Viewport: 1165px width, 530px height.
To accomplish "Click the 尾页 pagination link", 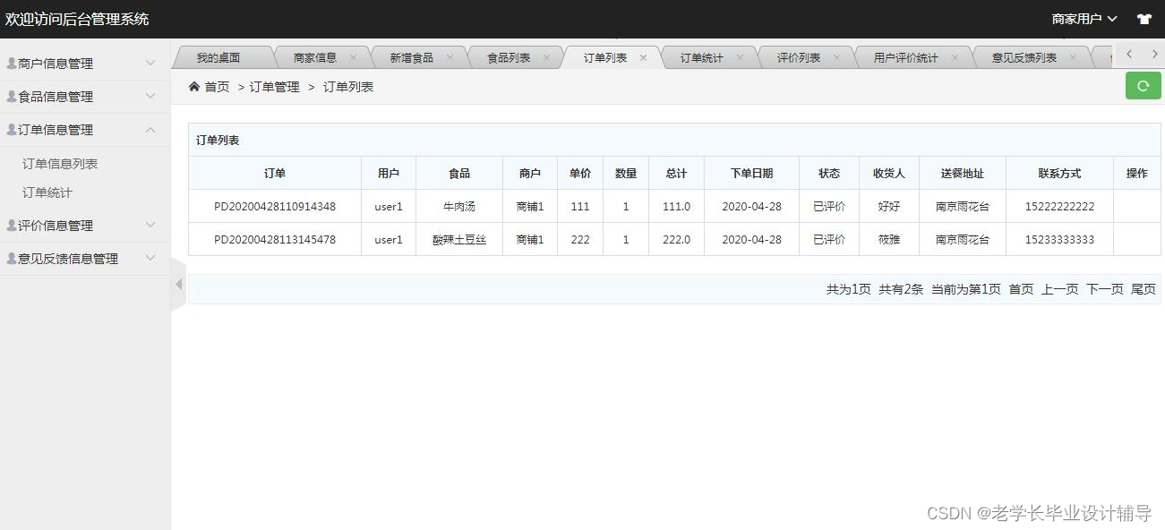I will click(1143, 289).
